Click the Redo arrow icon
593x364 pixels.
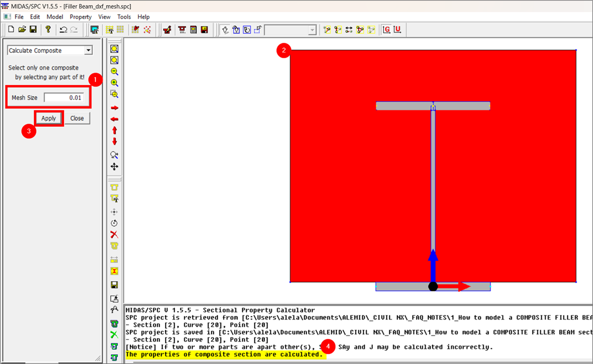click(74, 30)
